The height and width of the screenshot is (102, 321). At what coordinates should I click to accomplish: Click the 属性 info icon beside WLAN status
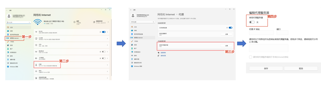pyautogui.click(x=74, y=22)
